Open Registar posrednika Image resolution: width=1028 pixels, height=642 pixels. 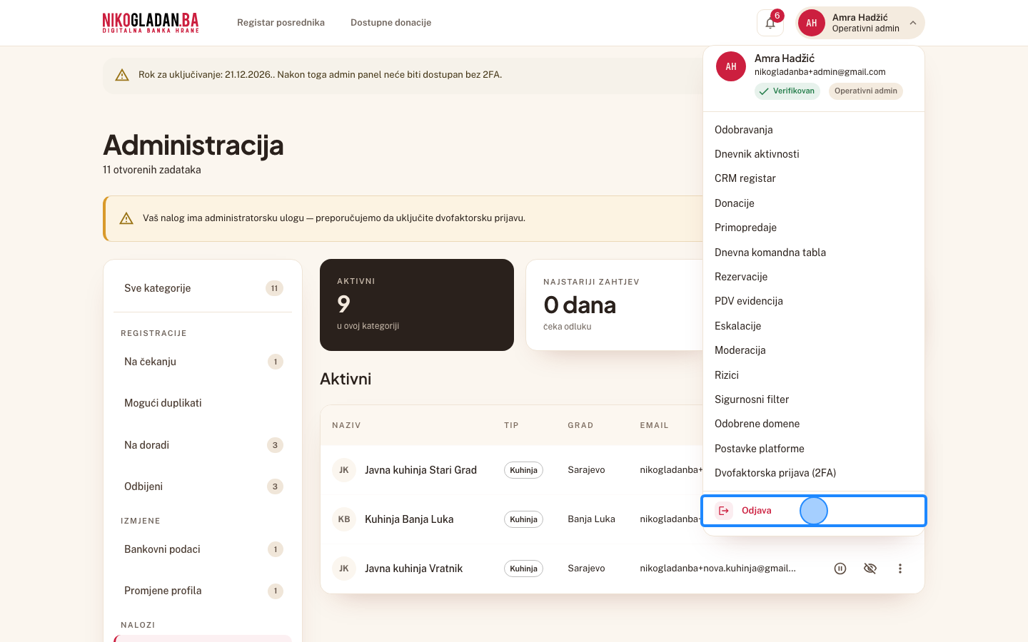click(x=281, y=23)
